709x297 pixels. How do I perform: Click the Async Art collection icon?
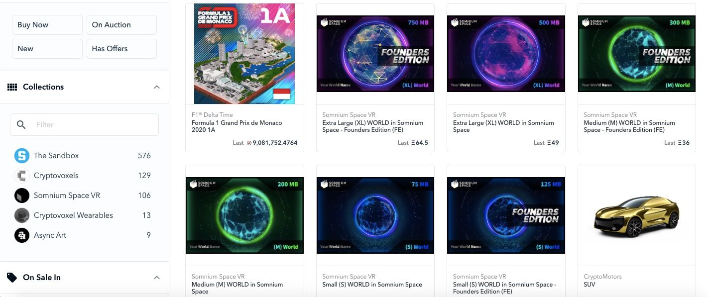[22, 235]
